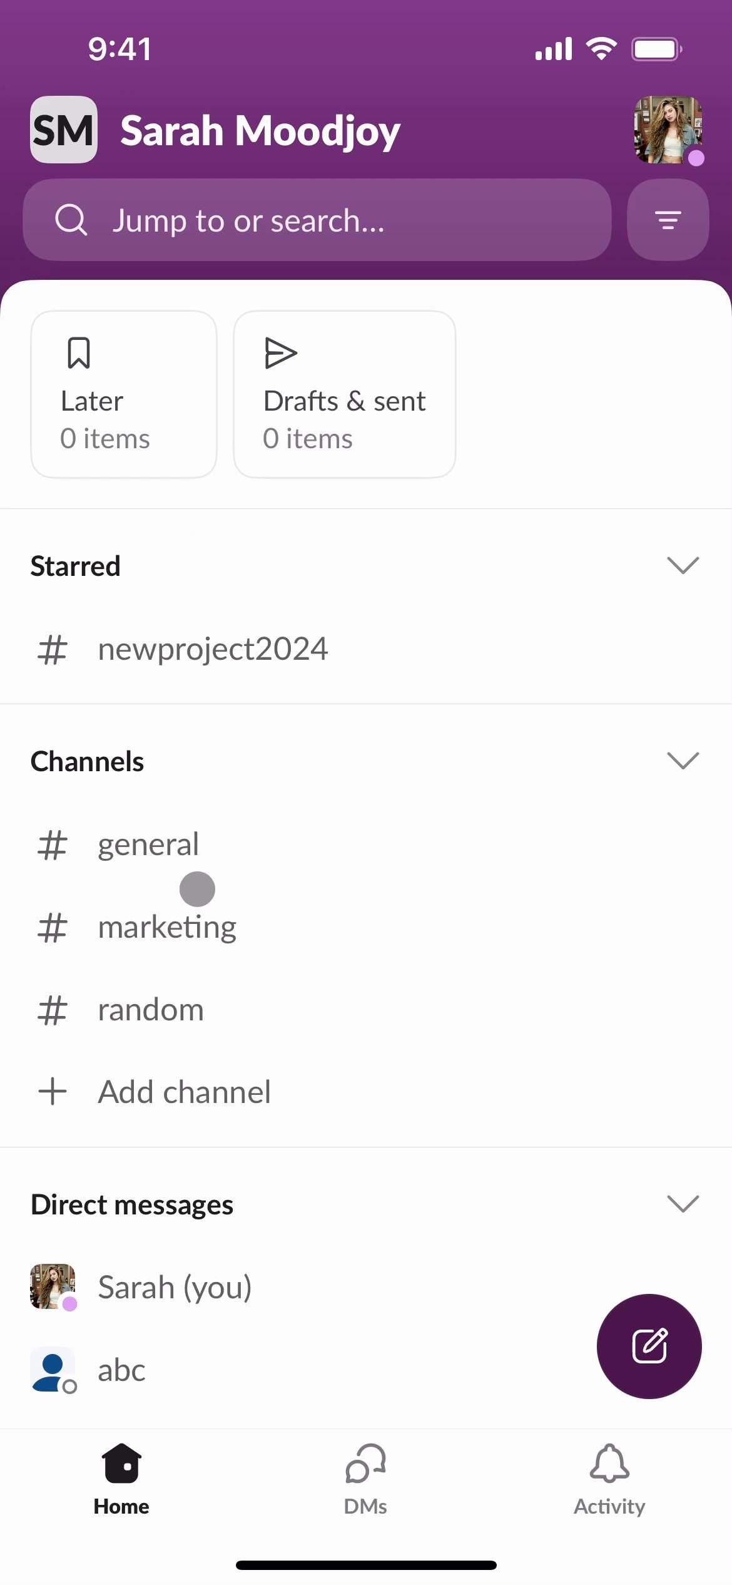
Task: Open the filter options icon
Action: pos(668,220)
